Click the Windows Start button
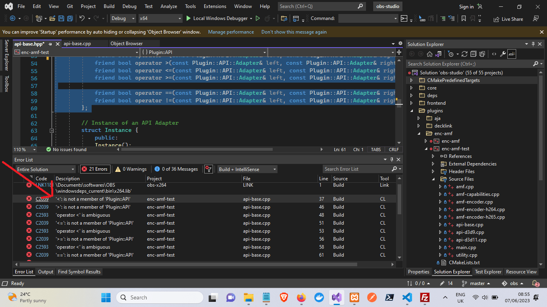The image size is (547, 307). click(x=106, y=297)
